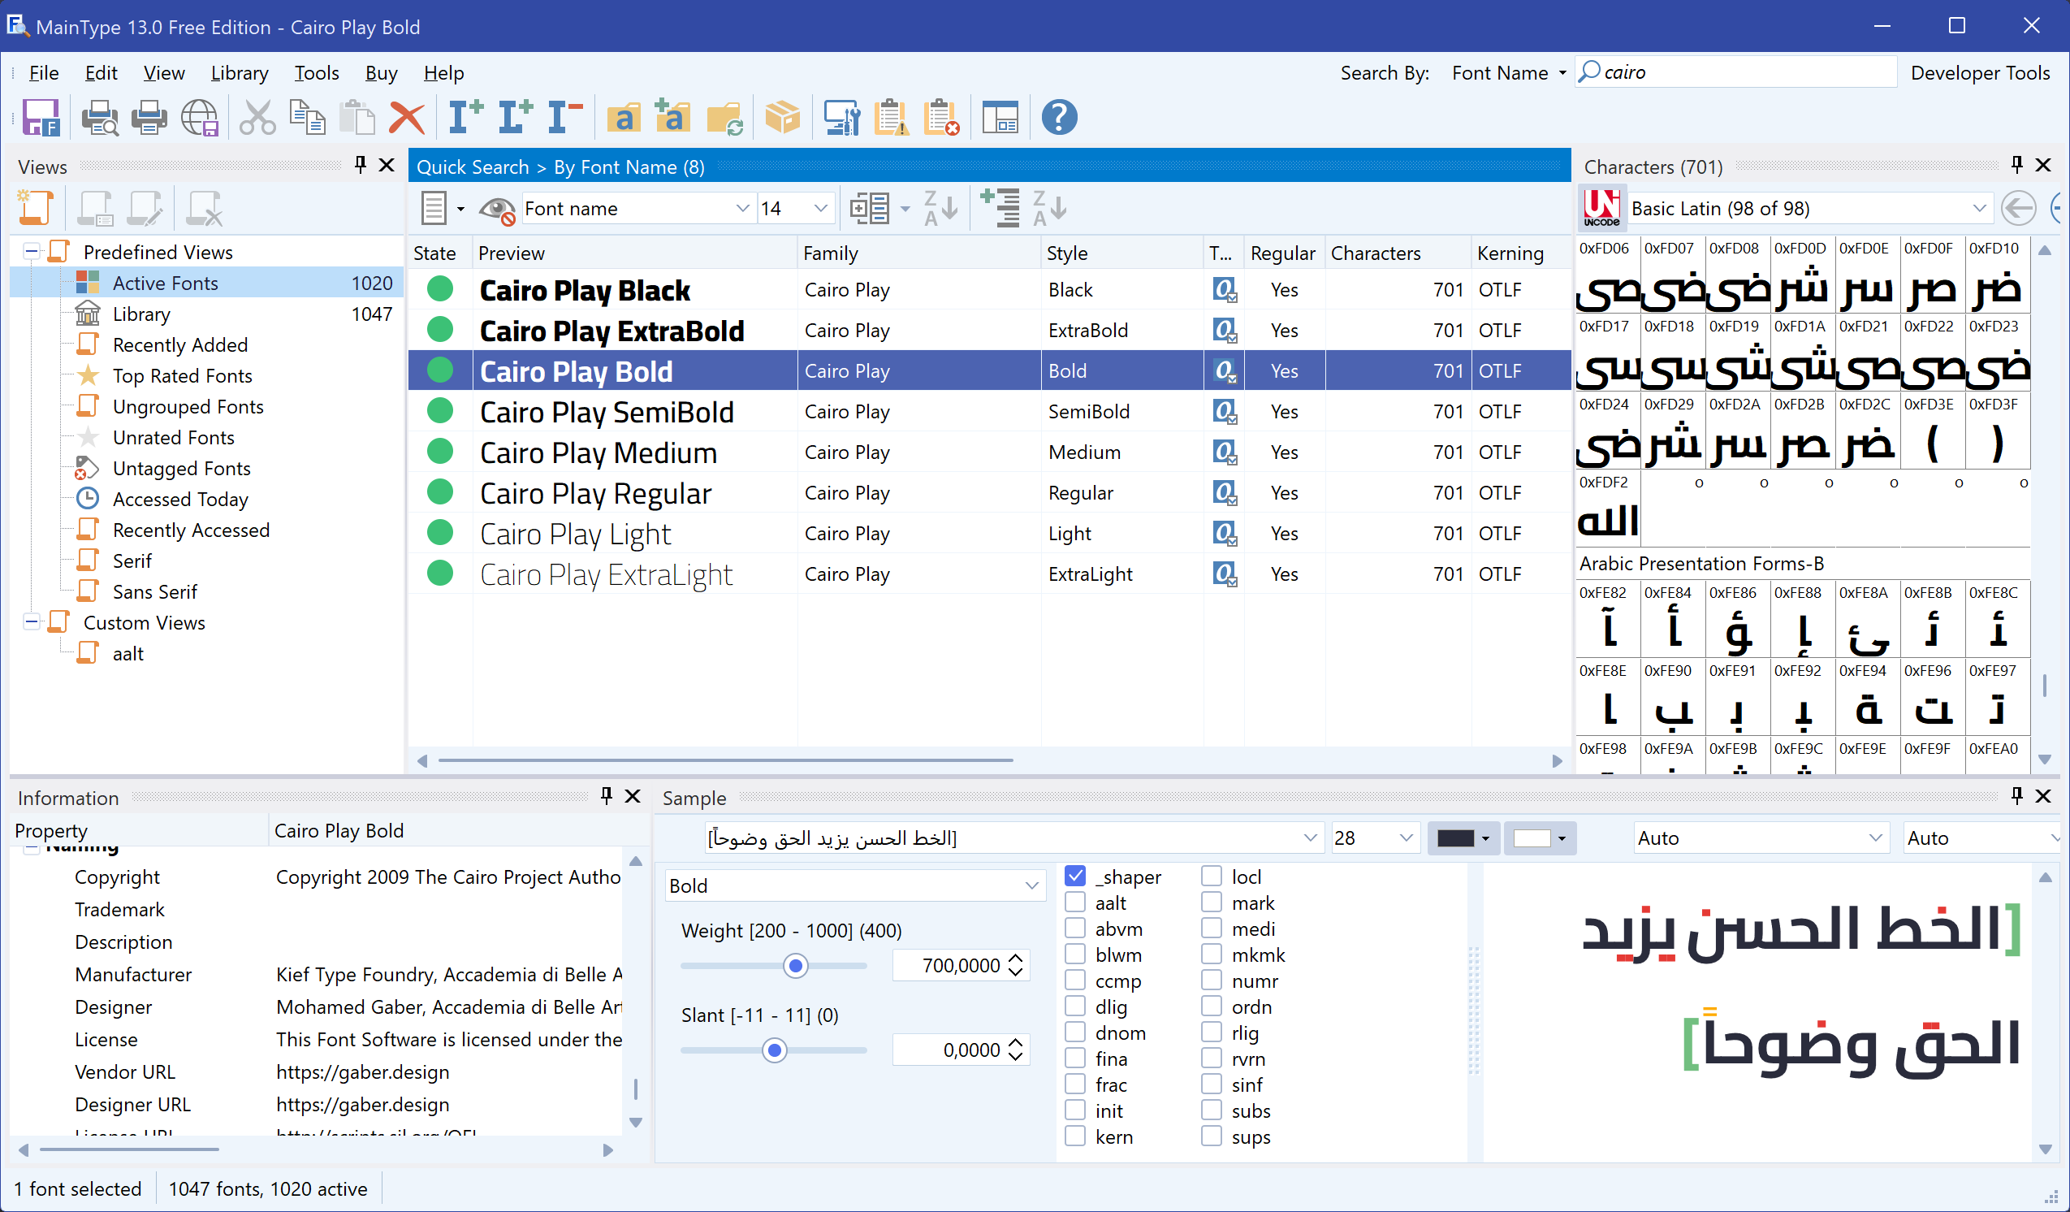Click the new view icon in Views panel
The image size is (2070, 1212).
click(x=35, y=208)
